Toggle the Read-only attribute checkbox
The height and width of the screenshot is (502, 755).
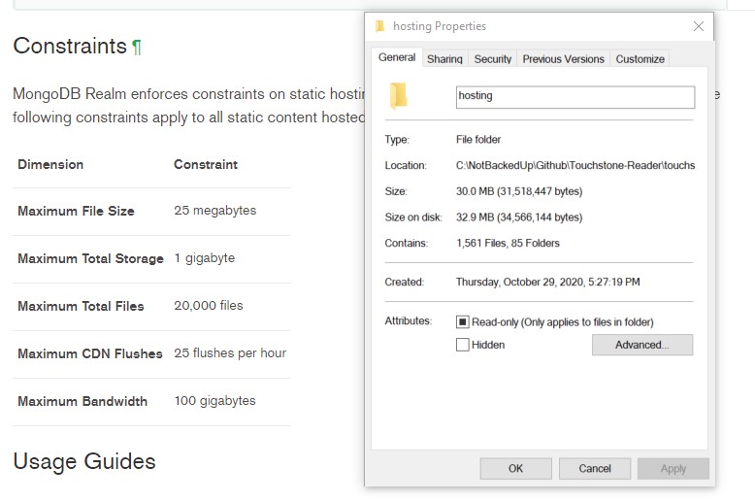(463, 321)
